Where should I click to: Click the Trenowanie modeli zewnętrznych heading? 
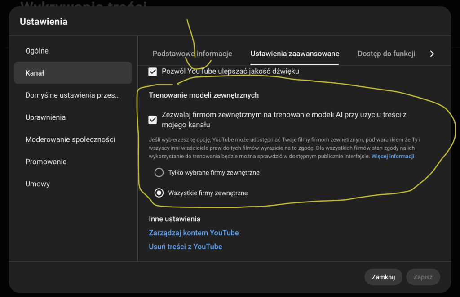204,95
